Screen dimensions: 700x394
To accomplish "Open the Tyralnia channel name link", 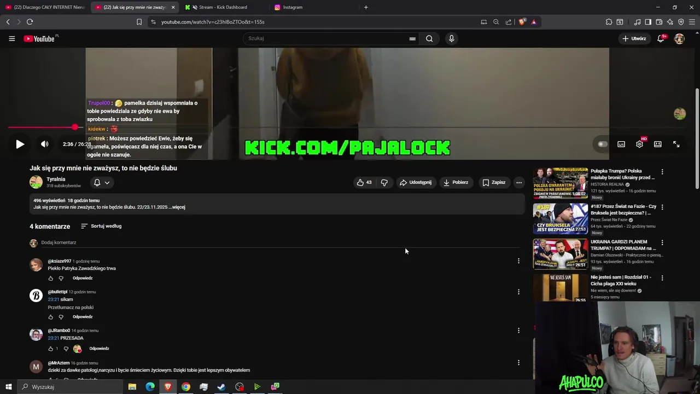I will (56, 179).
